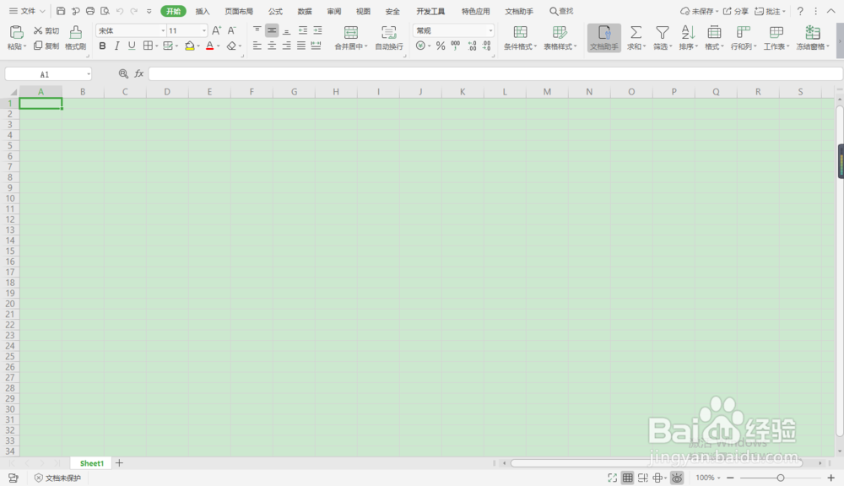Increase decimal places icon

472,46
